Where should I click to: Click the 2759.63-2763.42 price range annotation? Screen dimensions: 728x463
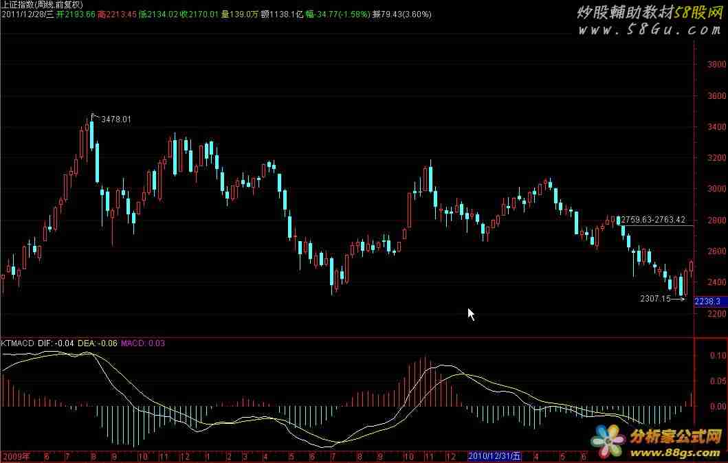tap(653, 219)
